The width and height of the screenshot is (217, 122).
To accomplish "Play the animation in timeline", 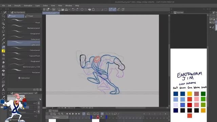I will click(x=73, y=114).
